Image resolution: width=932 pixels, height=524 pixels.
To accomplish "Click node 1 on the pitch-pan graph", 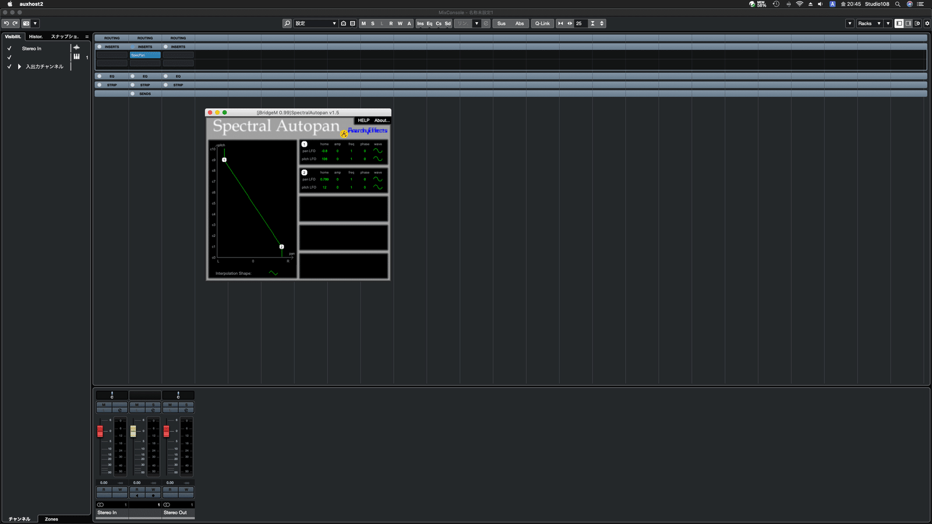I will [224, 160].
